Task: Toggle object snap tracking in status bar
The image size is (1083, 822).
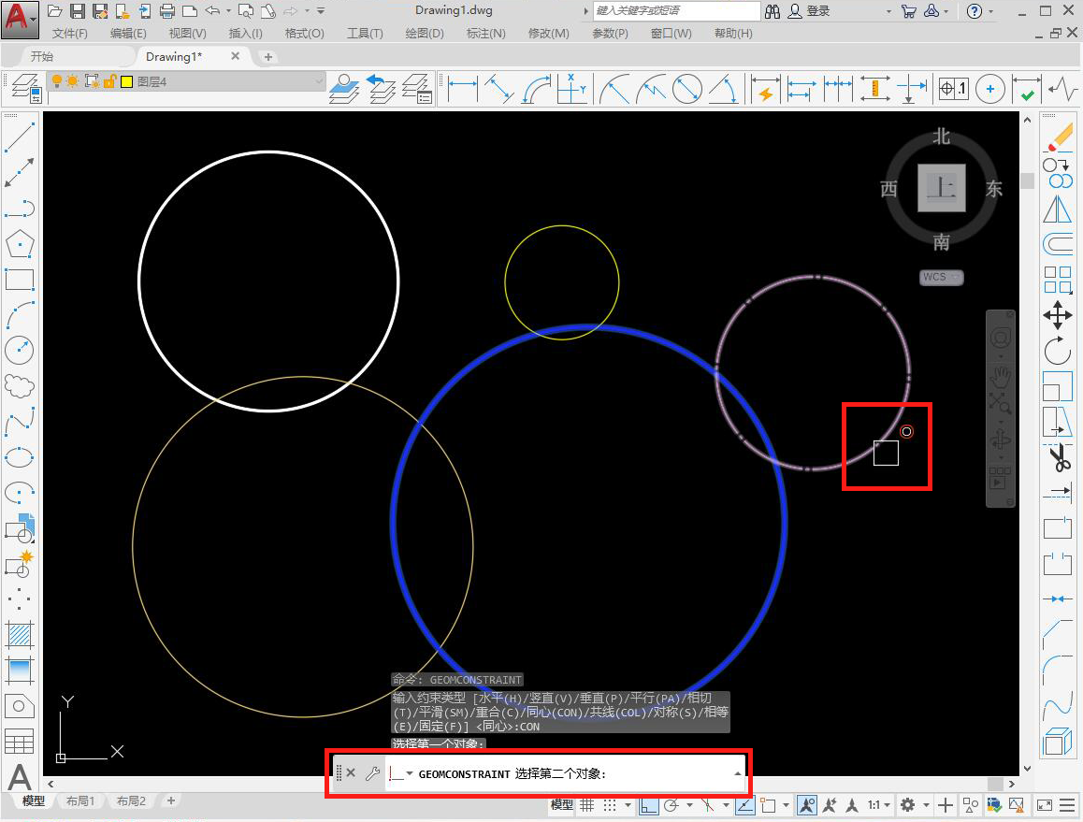Action: [x=744, y=805]
